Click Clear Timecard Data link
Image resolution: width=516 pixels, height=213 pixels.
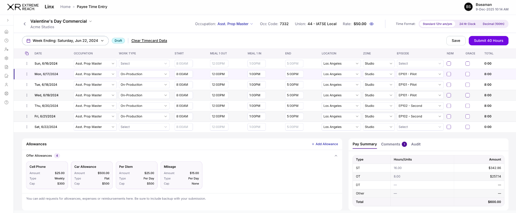149,41
